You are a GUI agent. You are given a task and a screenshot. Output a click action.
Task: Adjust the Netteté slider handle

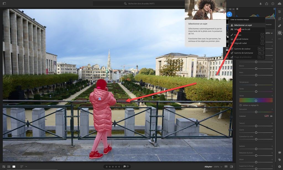click(x=256, y=149)
